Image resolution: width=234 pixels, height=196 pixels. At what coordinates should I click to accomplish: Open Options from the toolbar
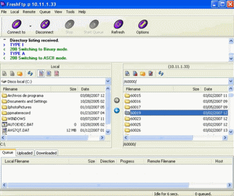click(143, 24)
